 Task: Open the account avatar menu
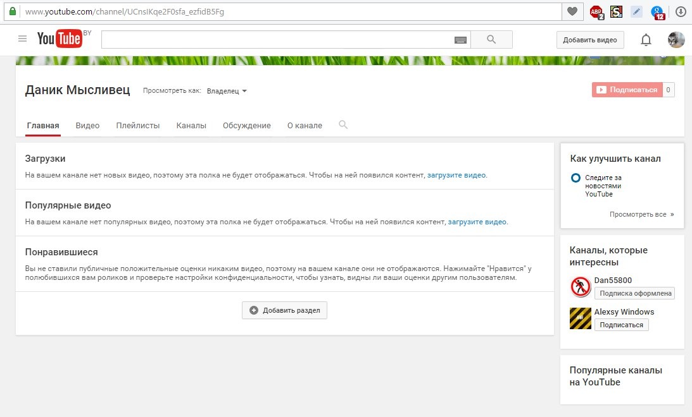coord(676,40)
